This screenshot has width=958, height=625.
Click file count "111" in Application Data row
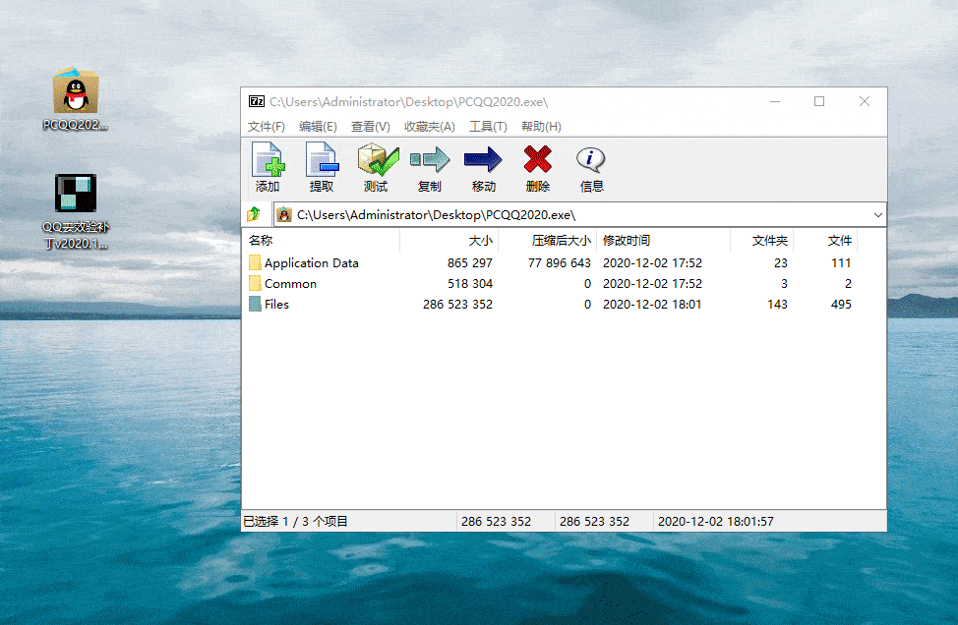coord(841,263)
